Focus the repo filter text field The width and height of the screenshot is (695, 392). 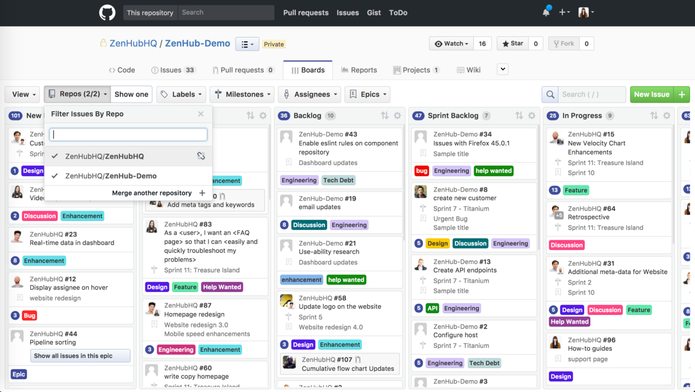pos(128,135)
